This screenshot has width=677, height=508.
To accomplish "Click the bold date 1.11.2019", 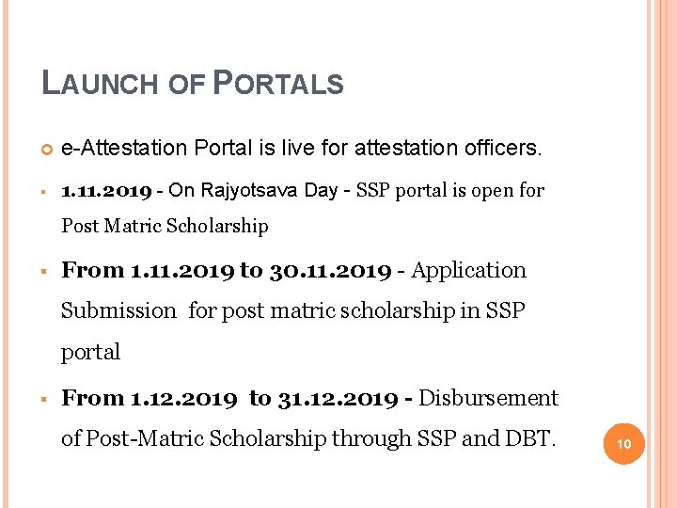I will point(106,191).
